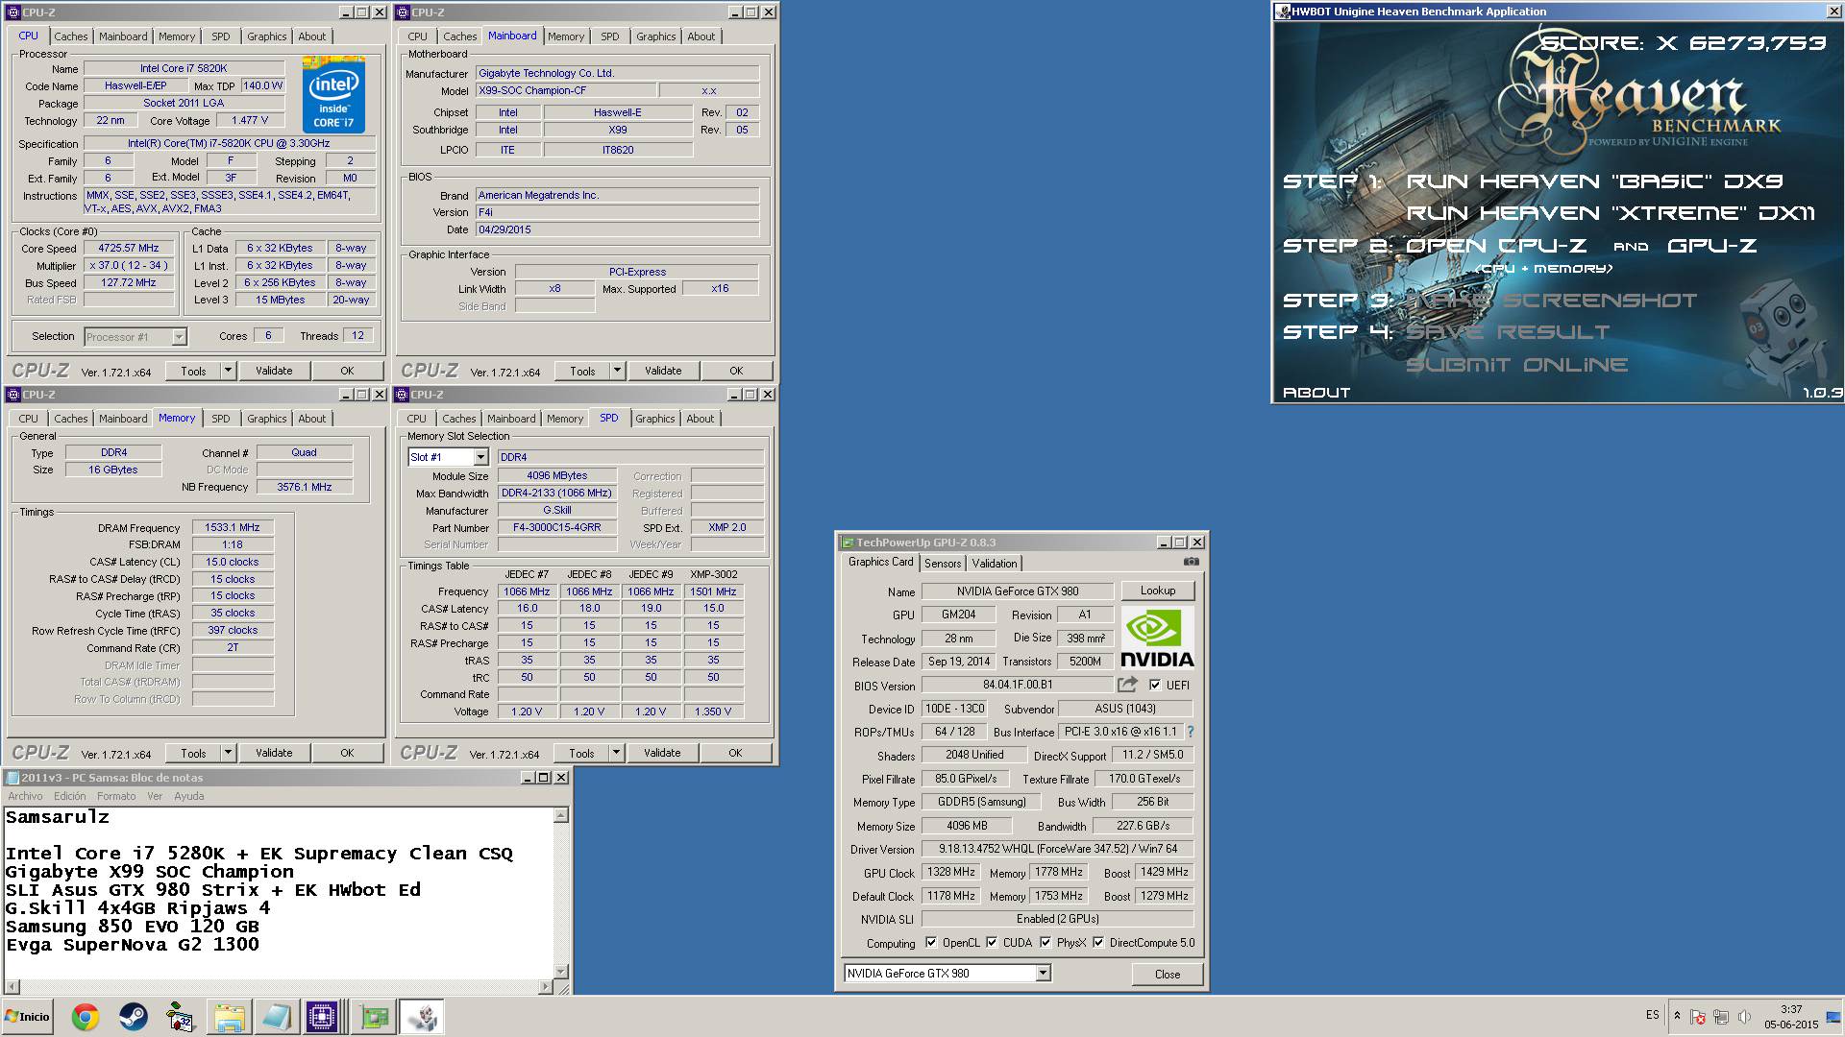Image resolution: width=1845 pixels, height=1037 pixels.
Task: Expand Tools arrow in the SPD window
Action: (x=616, y=753)
